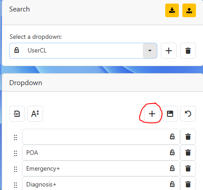
Task: Expand the UserCL dropdown arrow
Action: [150, 51]
